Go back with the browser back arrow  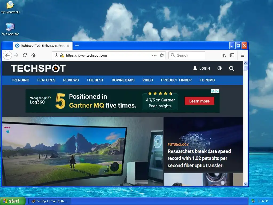(7, 55)
